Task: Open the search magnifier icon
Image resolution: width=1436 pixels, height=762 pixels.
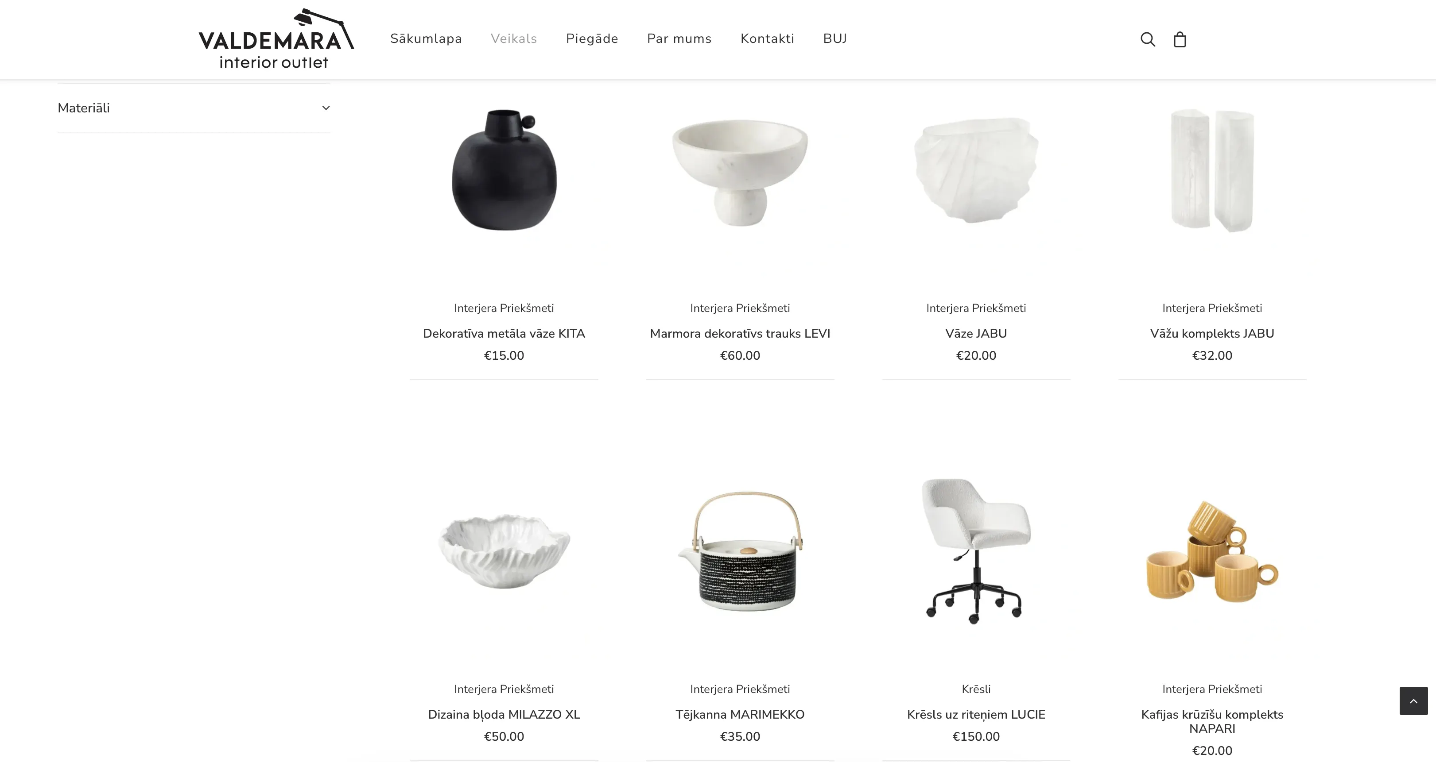Action: [x=1148, y=39]
